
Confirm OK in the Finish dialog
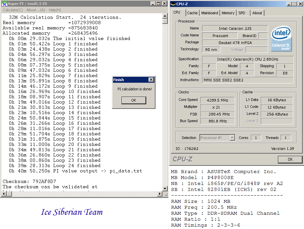tap(134, 100)
